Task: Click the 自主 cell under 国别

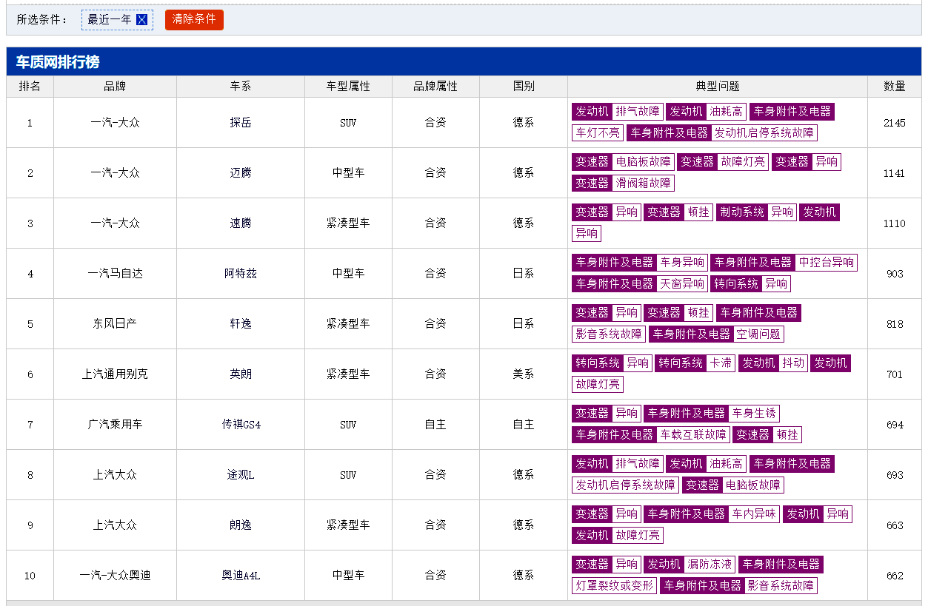Action: [x=524, y=425]
